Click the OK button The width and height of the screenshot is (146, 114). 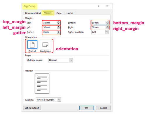(x=86, y=108)
